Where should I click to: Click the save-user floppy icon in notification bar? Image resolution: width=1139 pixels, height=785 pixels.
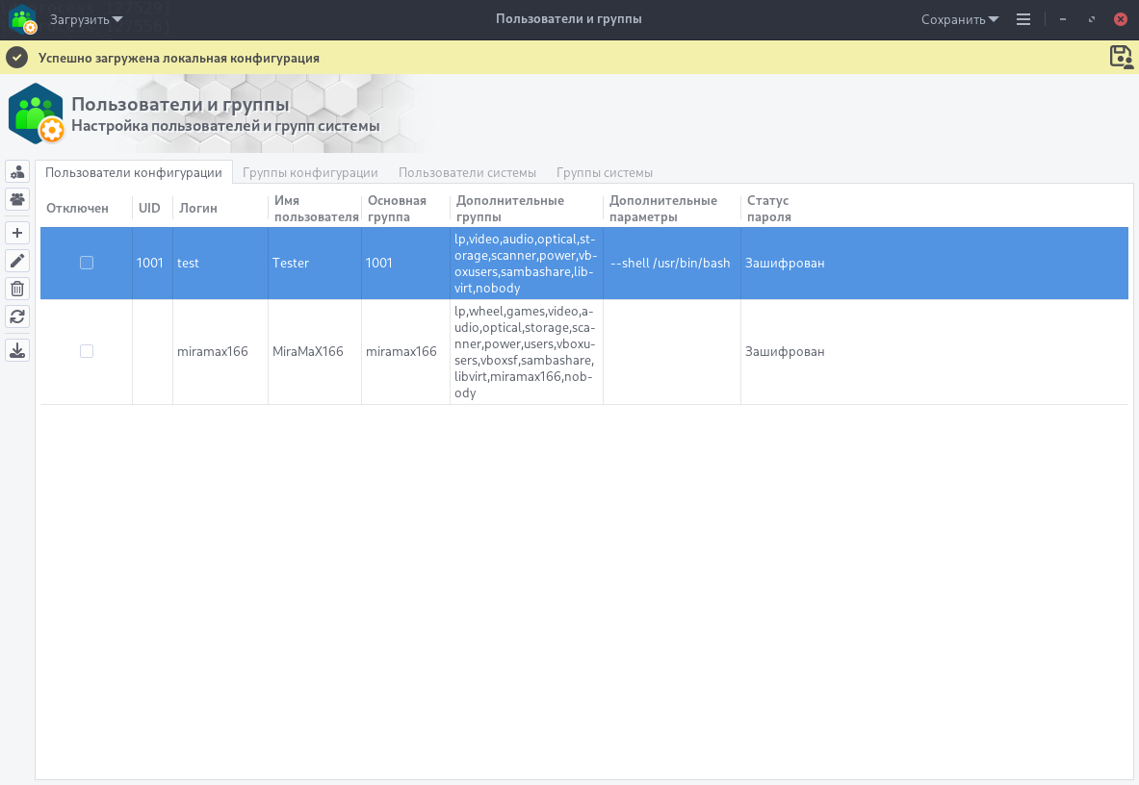(x=1121, y=57)
